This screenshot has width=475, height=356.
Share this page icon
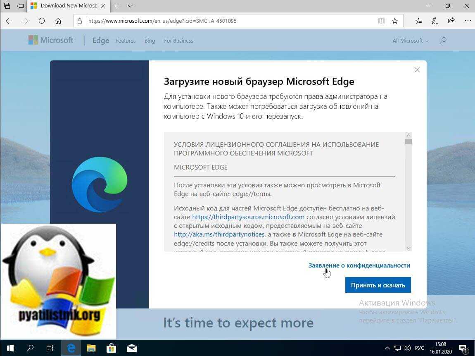point(451,21)
